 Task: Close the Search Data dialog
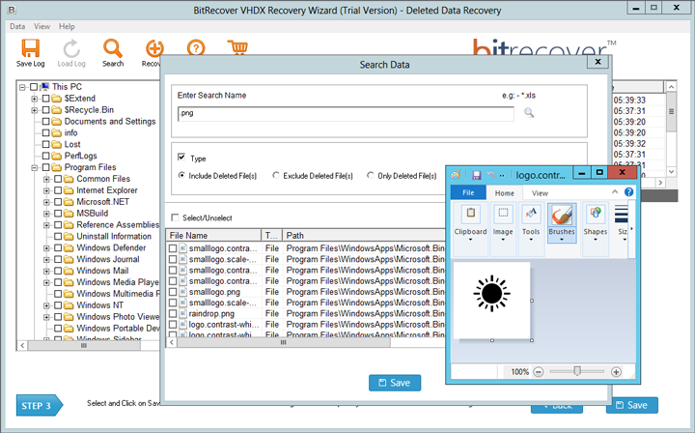coord(598,62)
